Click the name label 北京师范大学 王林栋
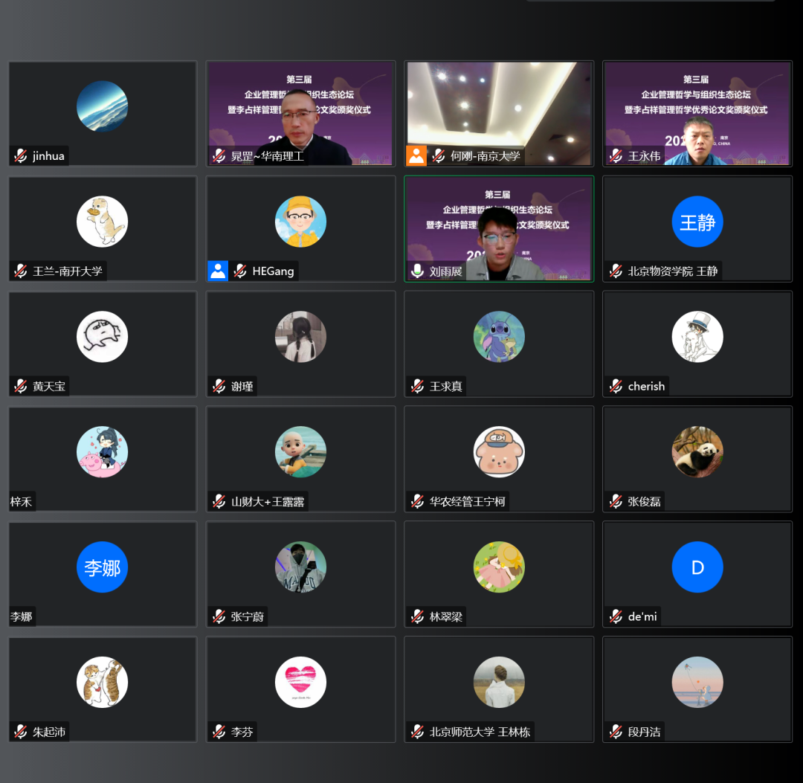 (x=480, y=732)
